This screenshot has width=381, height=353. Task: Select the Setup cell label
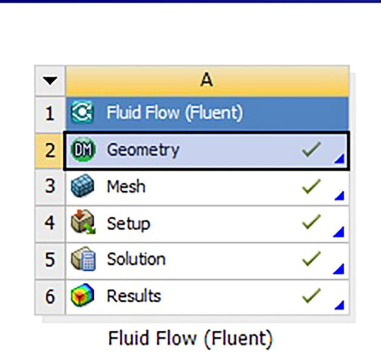[x=128, y=224]
